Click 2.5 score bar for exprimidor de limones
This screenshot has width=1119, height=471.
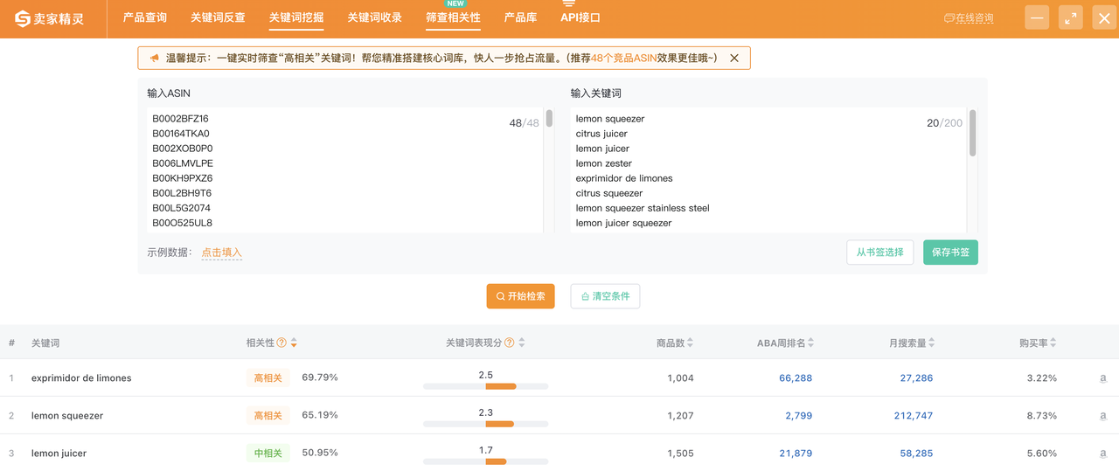(486, 385)
